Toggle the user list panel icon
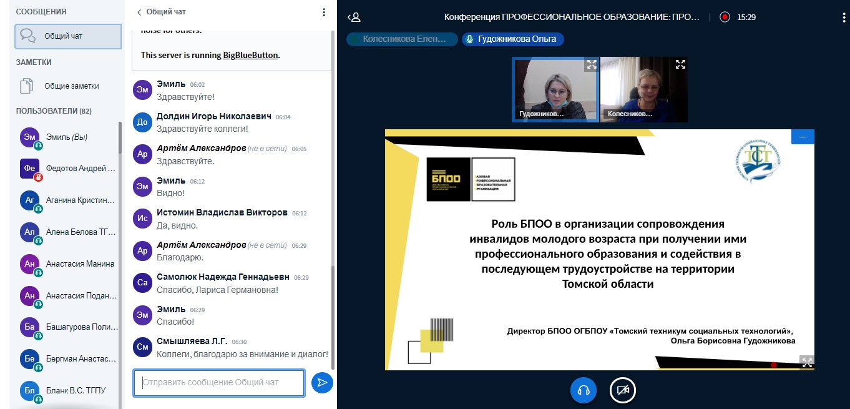This screenshot has width=850, height=409. (x=354, y=17)
